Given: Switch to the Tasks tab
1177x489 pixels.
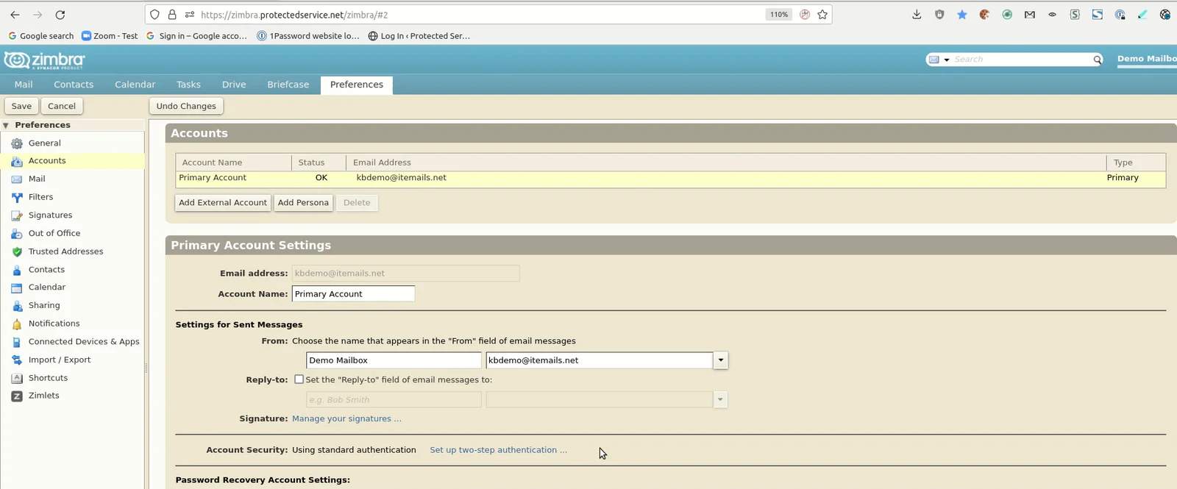Looking at the screenshot, I should pos(188,85).
